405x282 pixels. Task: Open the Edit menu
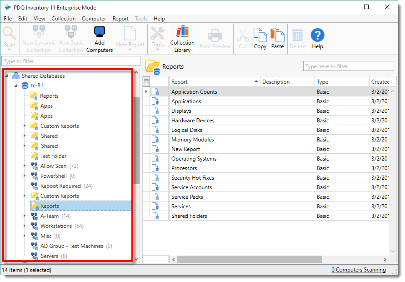click(23, 19)
